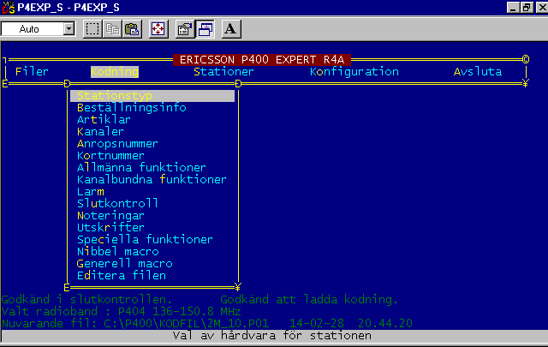Open the Konfiguration menu
Screen dimensions: 548x347
[x=354, y=72]
